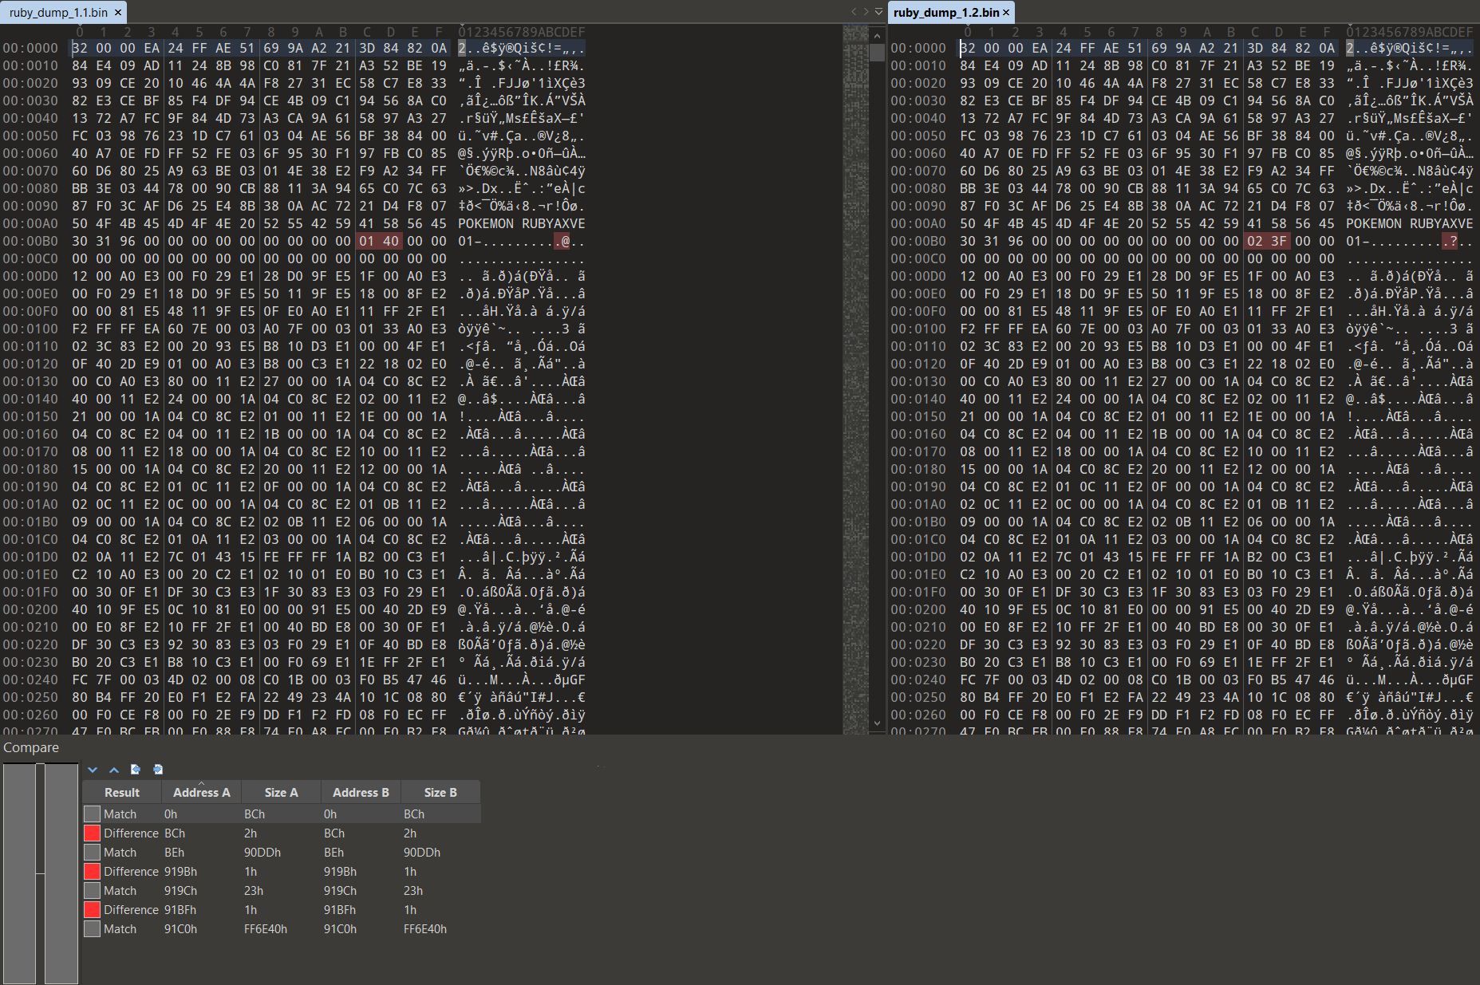This screenshot has width=1480, height=985.
Task: Sort compare results by Size B column
Action: pos(440,793)
